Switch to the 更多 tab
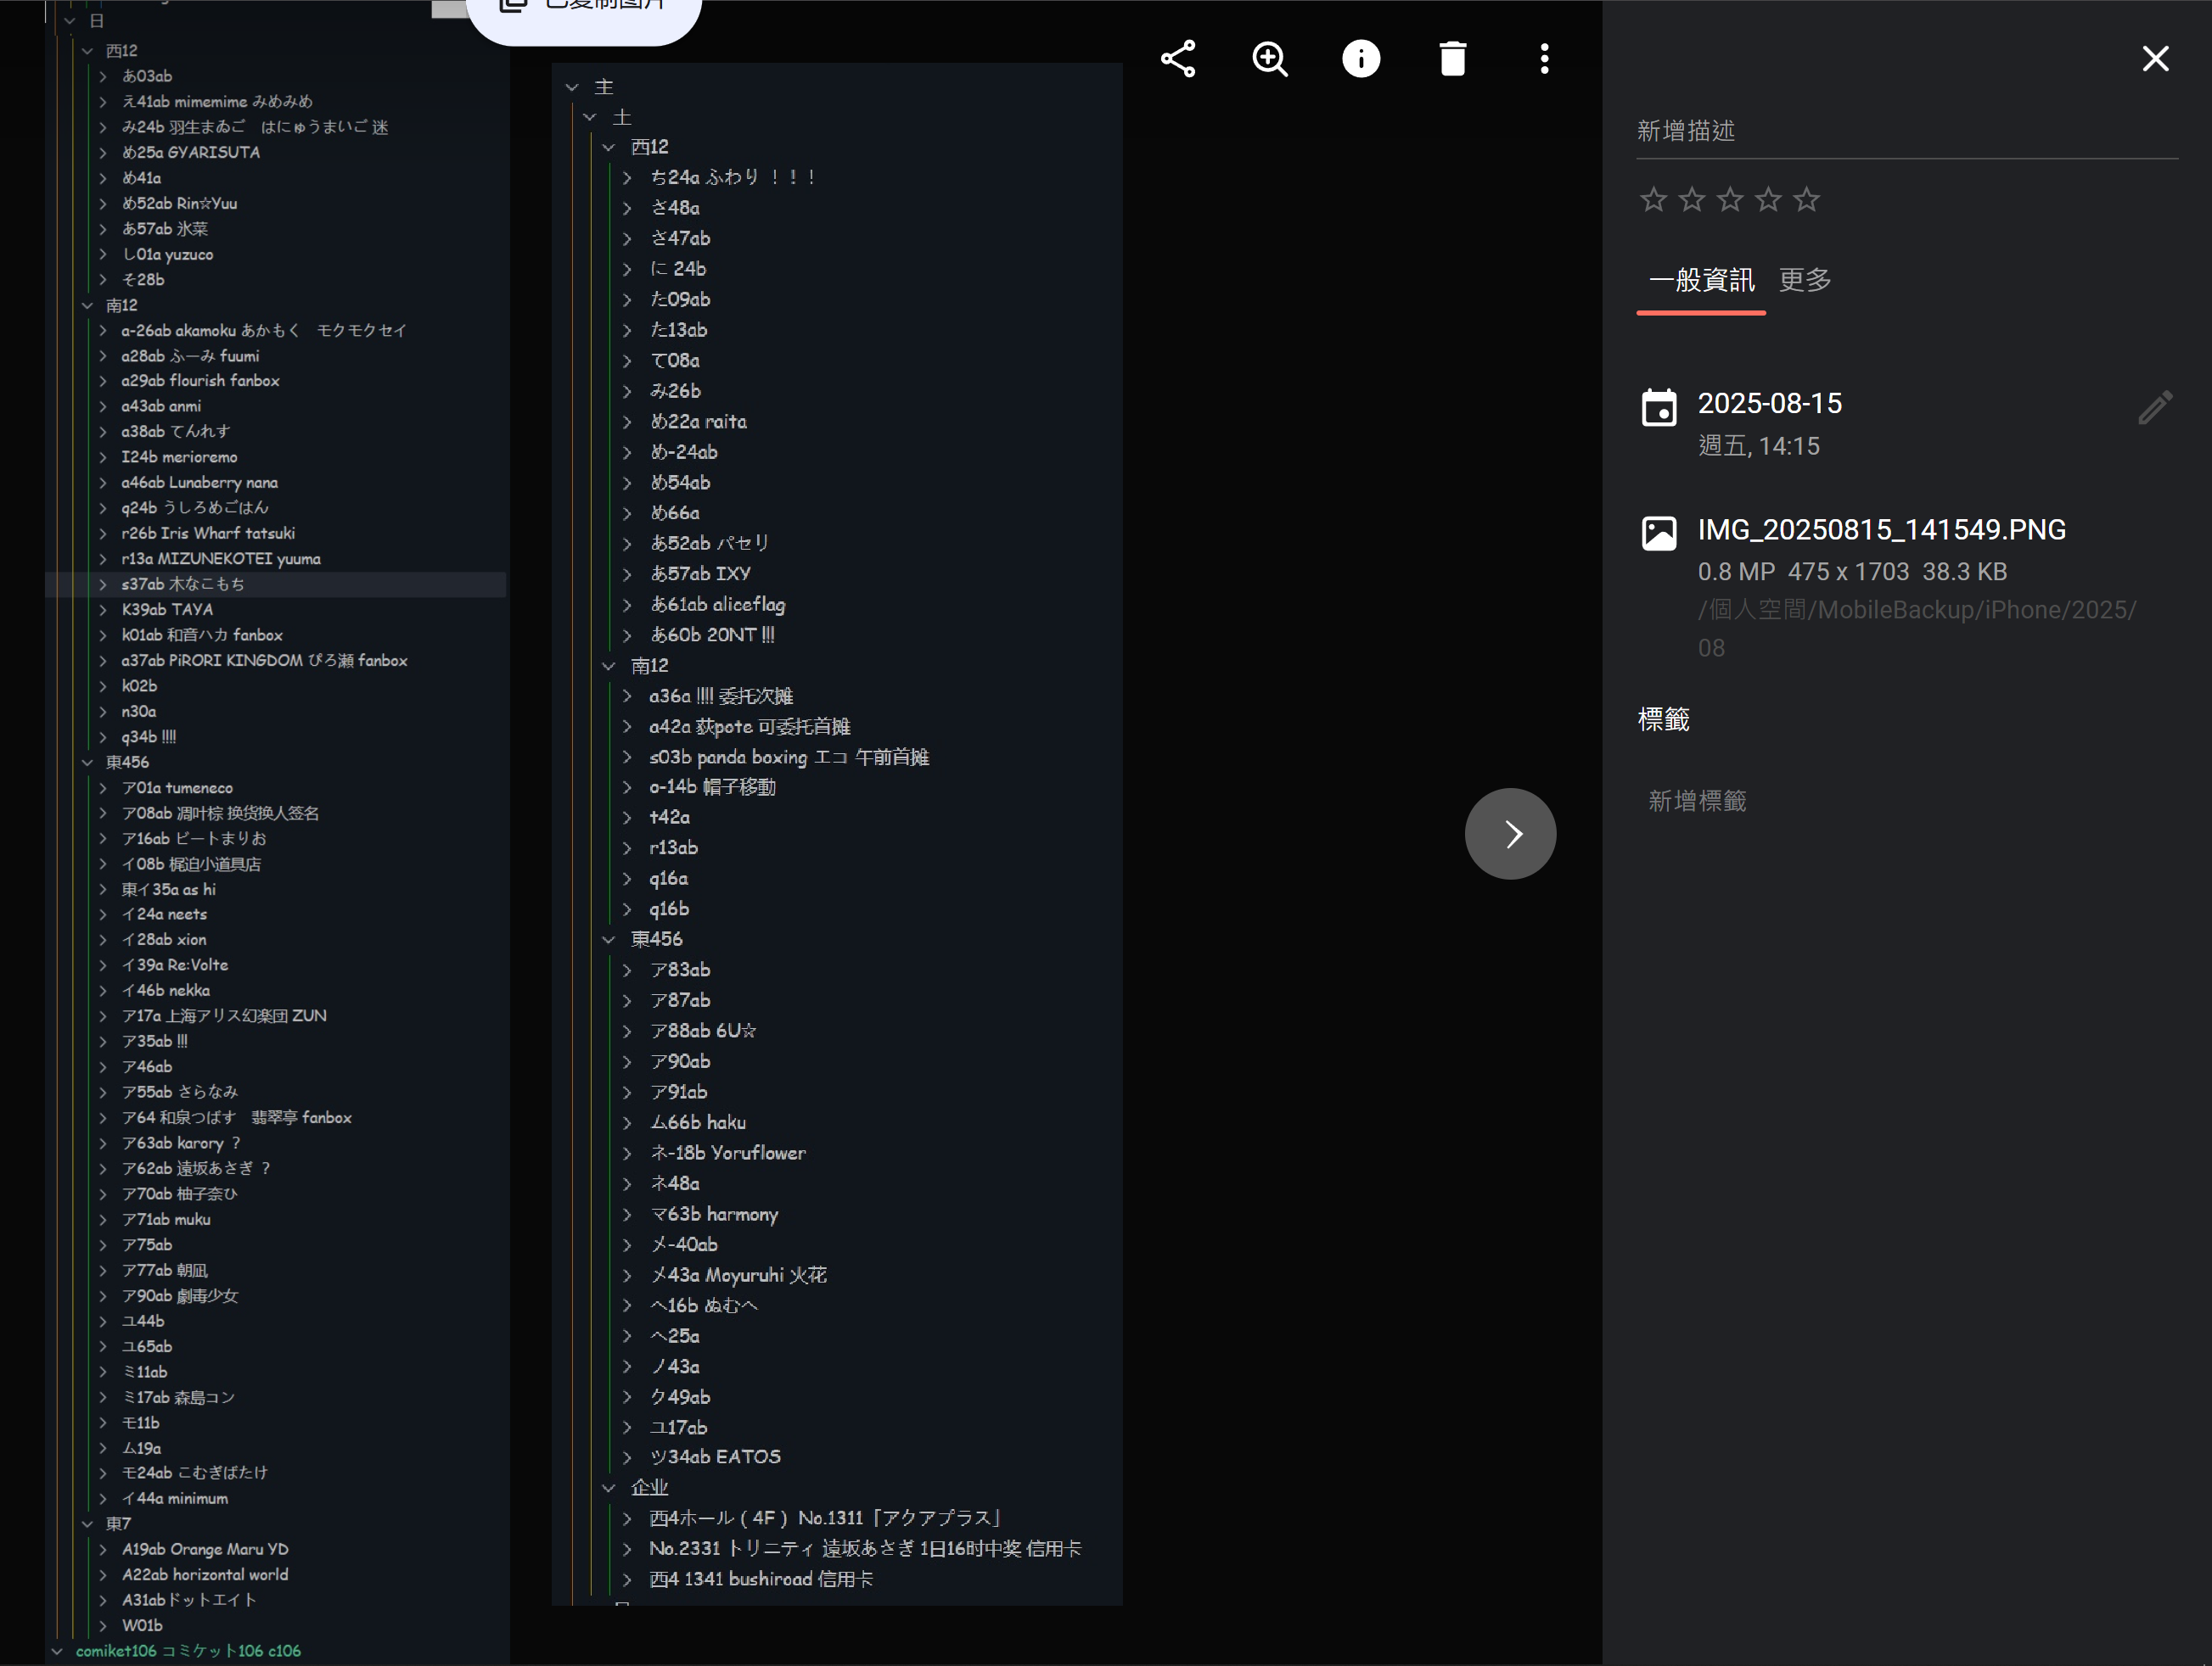 pyautogui.click(x=1804, y=280)
